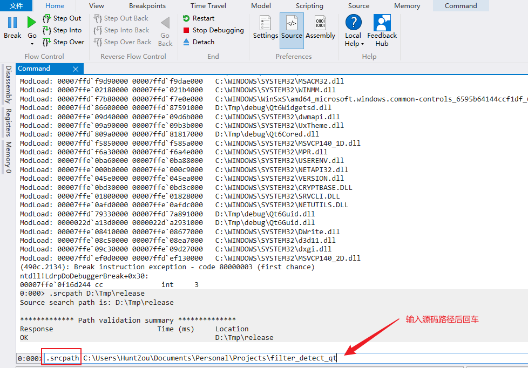The width and height of the screenshot is (528, 368).
Task: Click the Path validation summary heading
Action: pyautogui.click(x=128, y=320)
